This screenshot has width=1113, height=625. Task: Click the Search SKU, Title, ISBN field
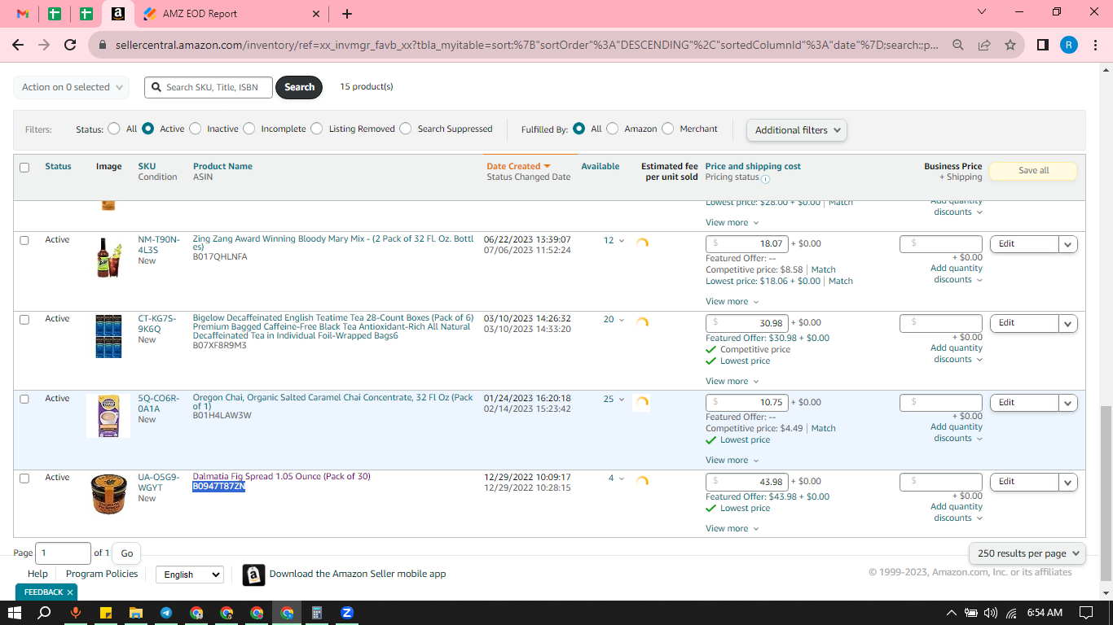pyautogui.click(x=209, y=87)
